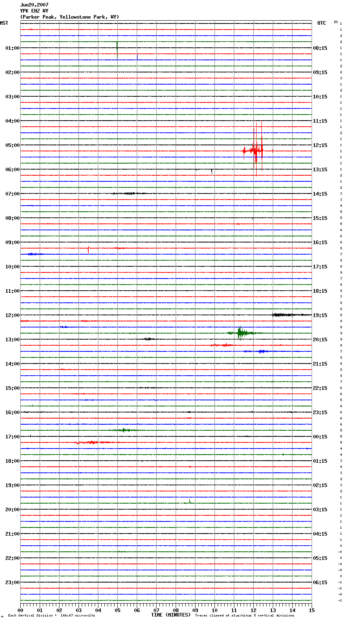344x621 pixels.
Task: Select the 21:00 MST time label
Action: click(x=13, y=534)
